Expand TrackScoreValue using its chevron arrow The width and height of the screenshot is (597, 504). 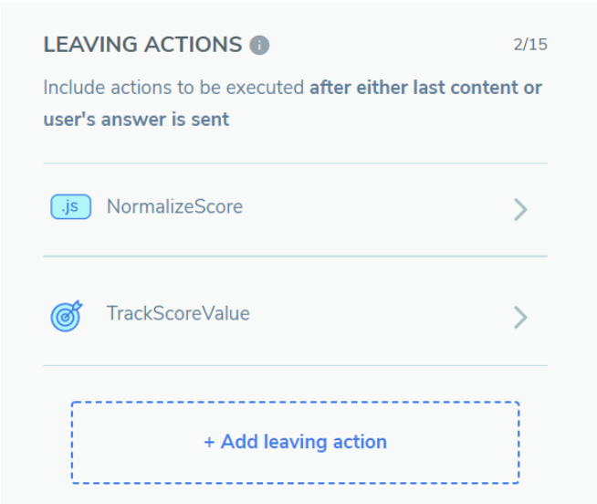point(520,318)
